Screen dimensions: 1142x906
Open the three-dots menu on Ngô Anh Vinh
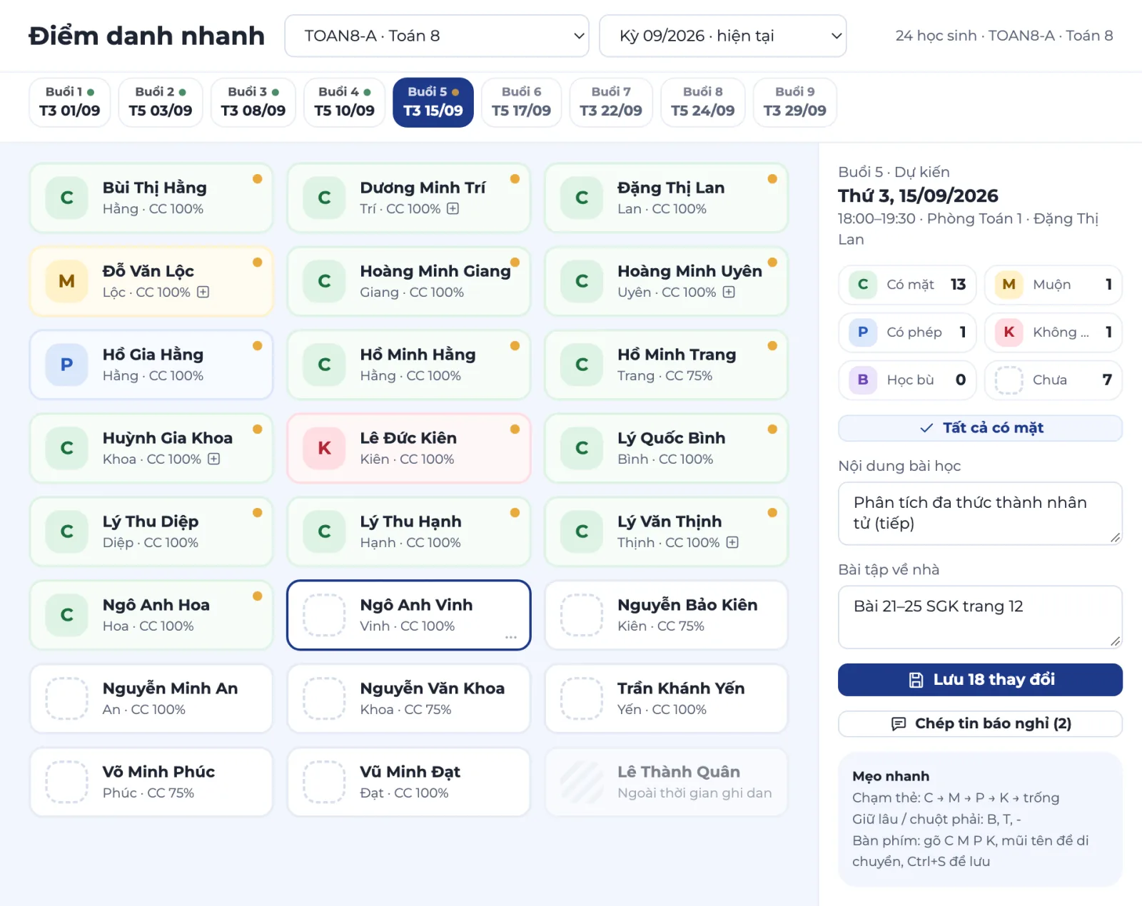point(511,636)
